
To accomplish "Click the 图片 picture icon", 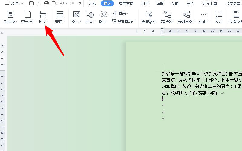I will [76, 14].
